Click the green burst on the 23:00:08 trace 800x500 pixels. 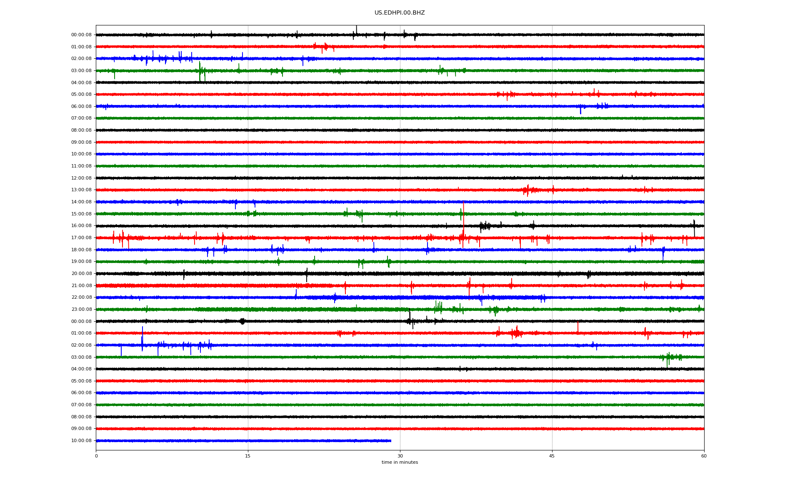(x=438, y=308)
